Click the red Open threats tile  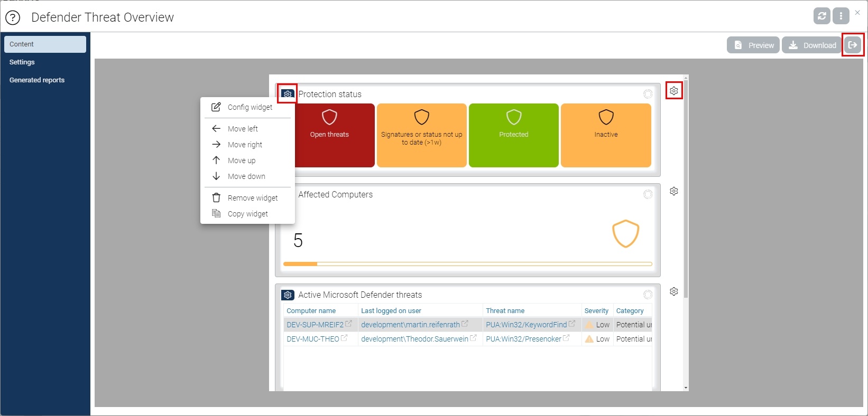click(334, 136)
